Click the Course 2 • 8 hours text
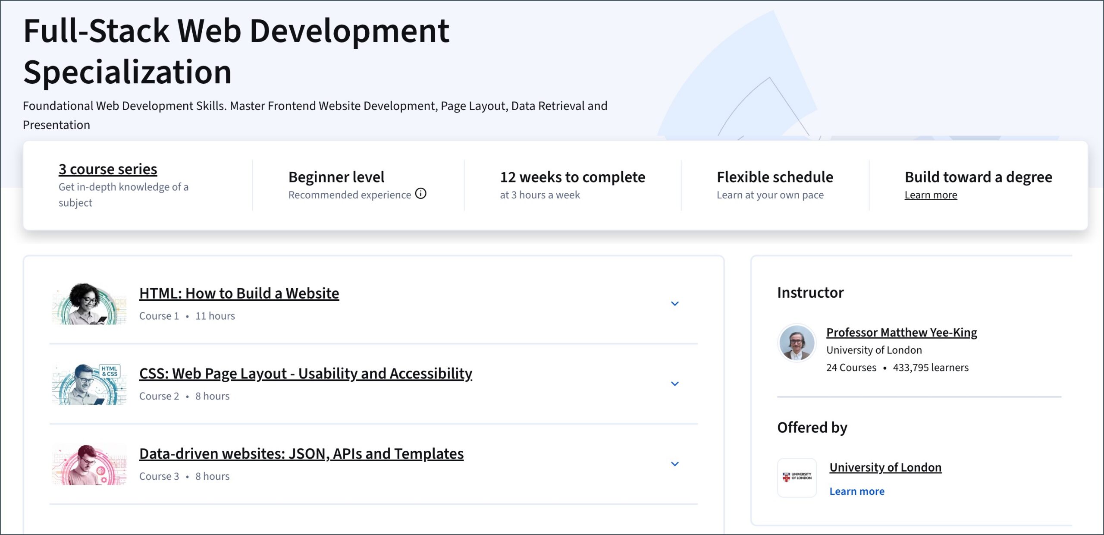1104x535 pixels. [185, 397]
